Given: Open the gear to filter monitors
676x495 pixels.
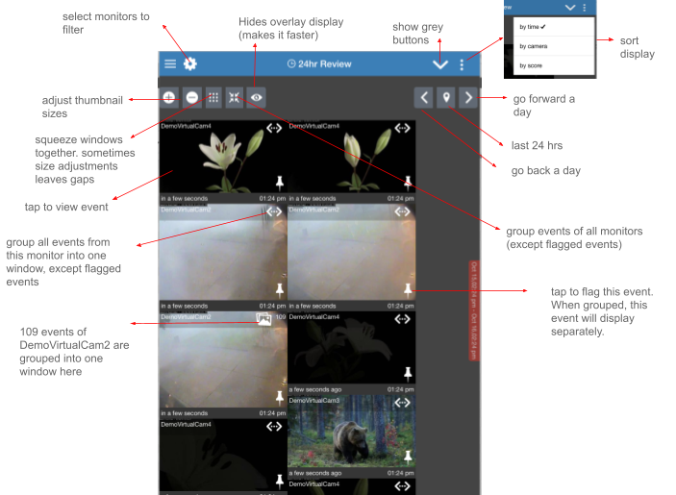Looking at the screenshot, I should (190, 63).
